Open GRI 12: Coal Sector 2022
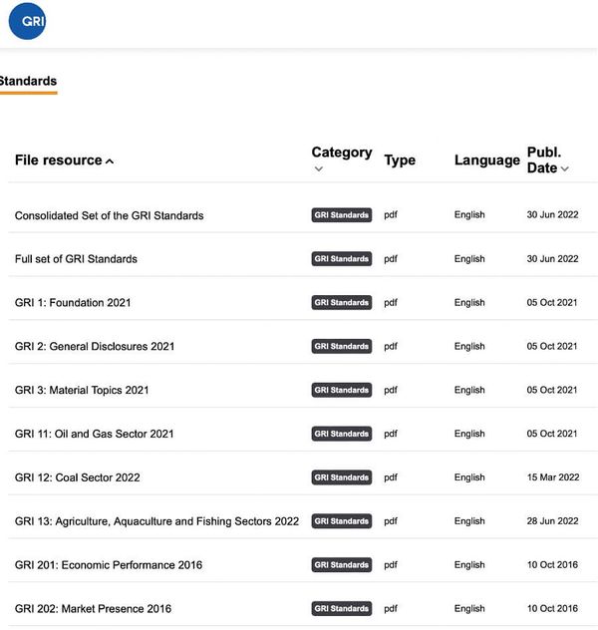Viewport: 598px width, 630px height. coord(78,477)
